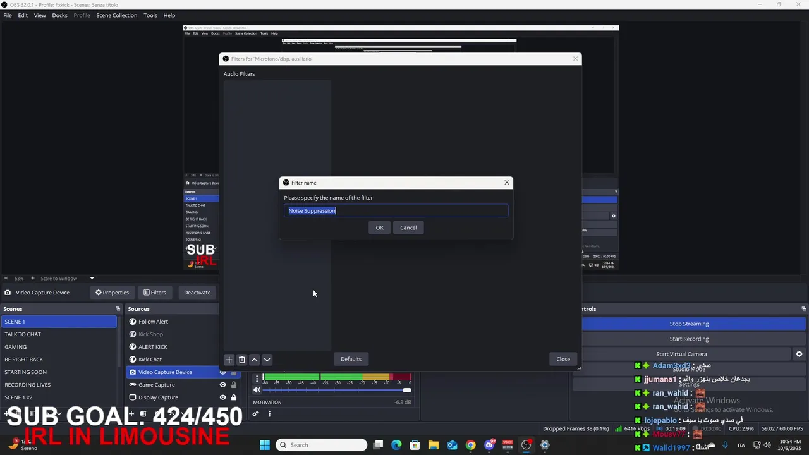809x455 pixels.
Task: Cancel the Filter name dialog
Action: [x=408, y=227]
